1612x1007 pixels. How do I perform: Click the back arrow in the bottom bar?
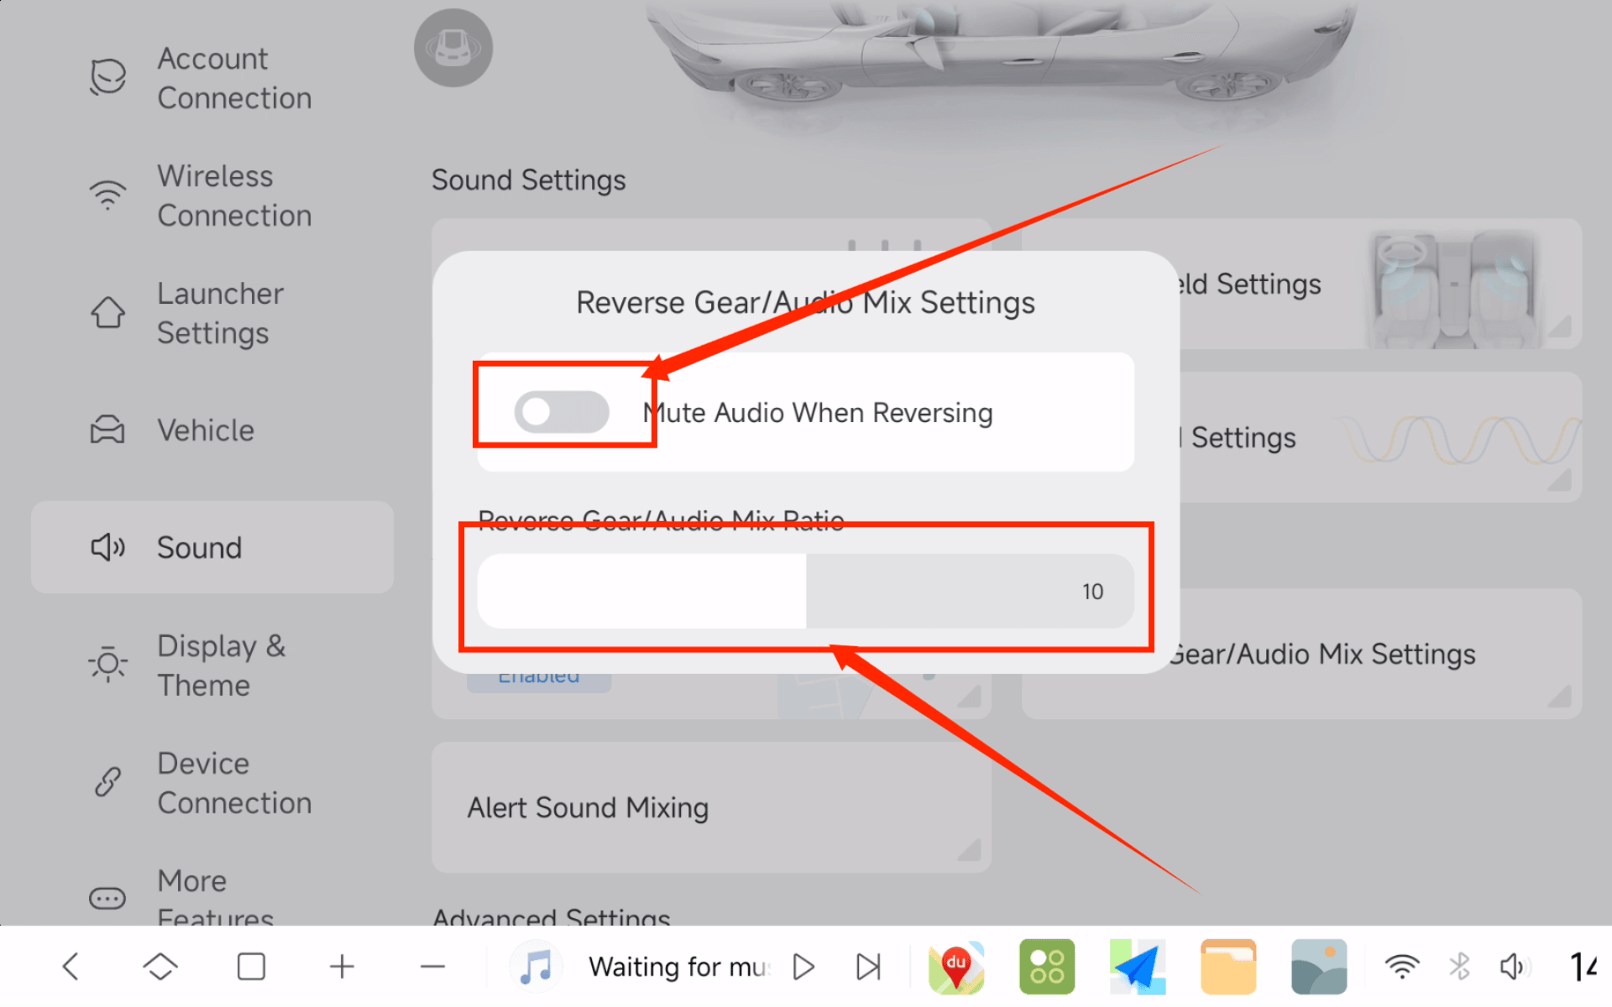tap(71, 967)
